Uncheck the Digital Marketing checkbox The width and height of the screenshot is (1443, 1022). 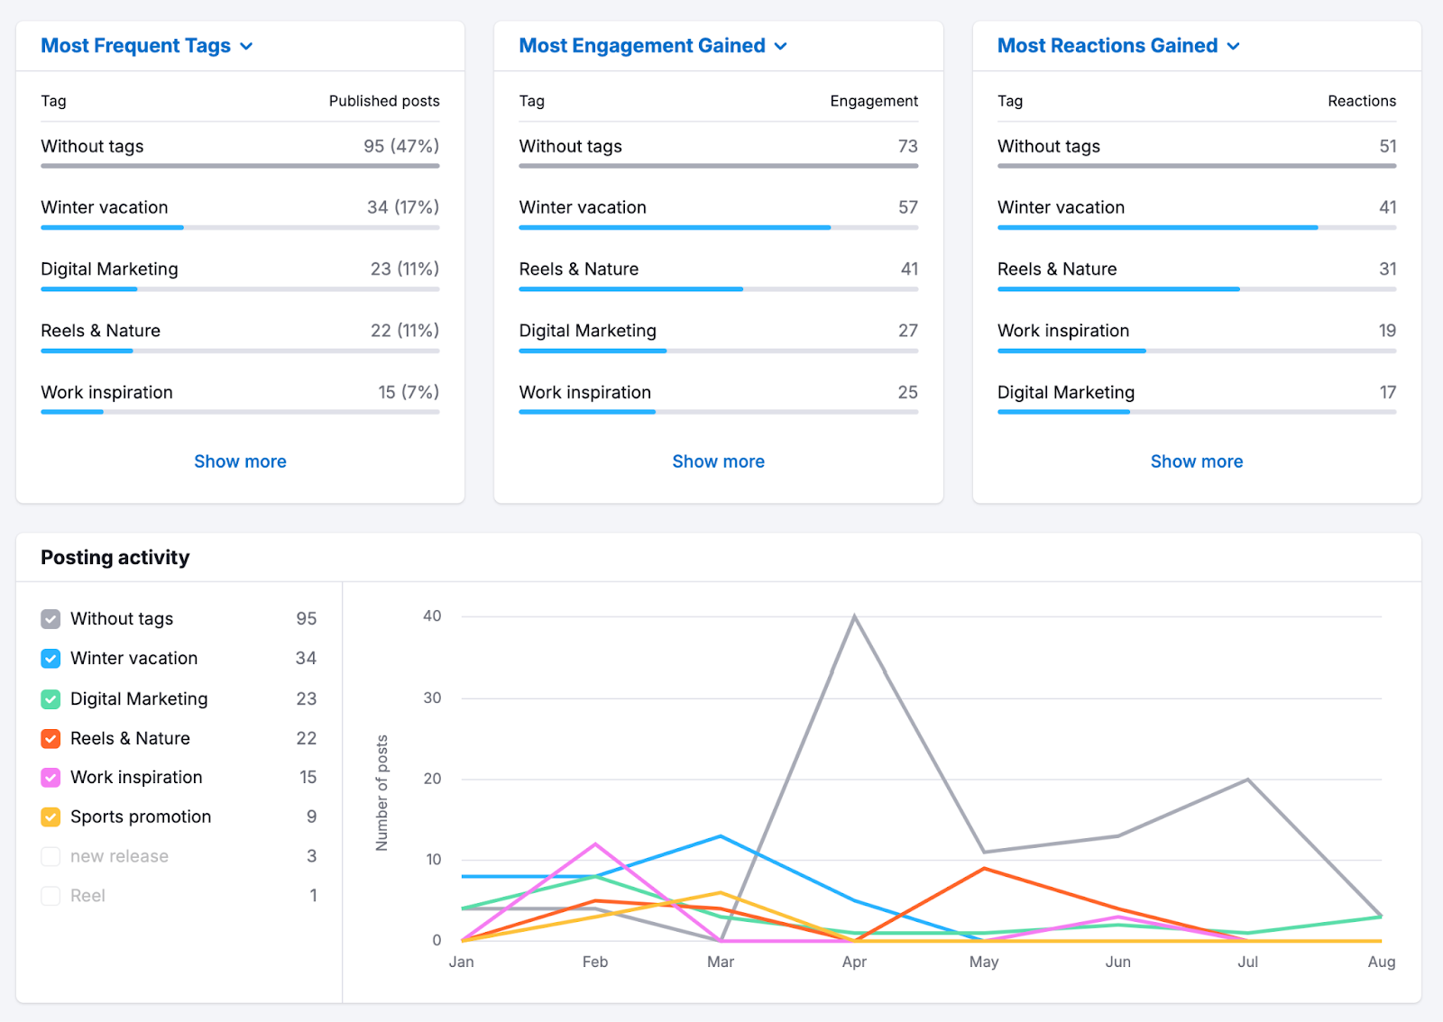point(51,699)
